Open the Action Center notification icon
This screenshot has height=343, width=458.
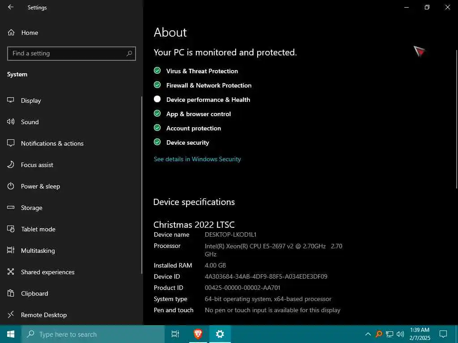point(443,334)
